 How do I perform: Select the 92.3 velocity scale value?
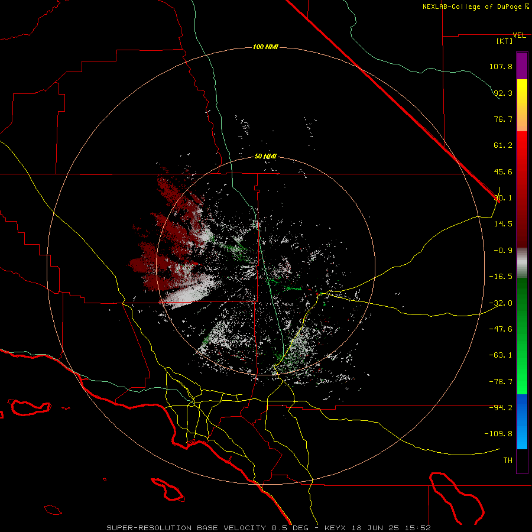503,93
